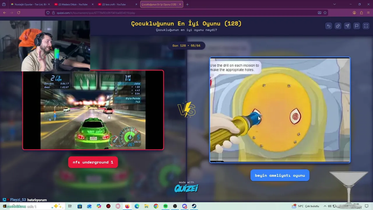Reload the current page
The width and height of the screenshot is (373, 210).
click(19, 13)
